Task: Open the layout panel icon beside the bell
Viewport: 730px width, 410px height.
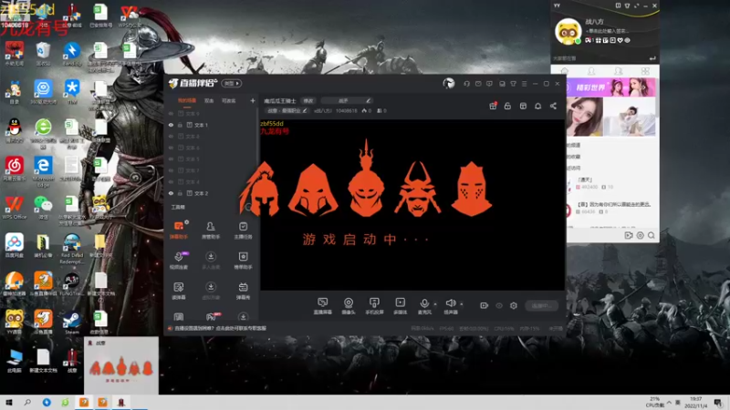Action: click(523, 106)
